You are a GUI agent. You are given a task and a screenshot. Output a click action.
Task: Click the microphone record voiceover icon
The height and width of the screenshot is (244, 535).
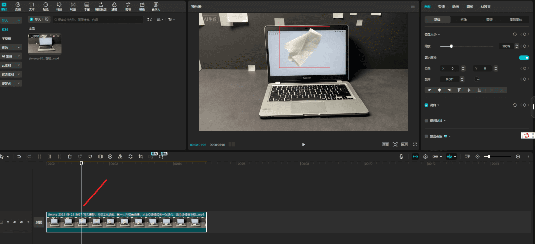pos(402,156)
